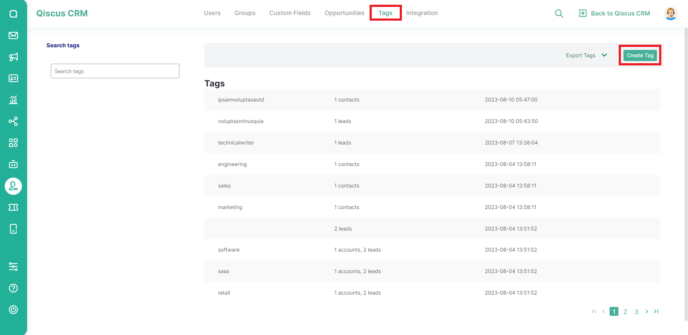Click the exit arrow icon beside Back to Qiscus CRM
Screen dimensions: 688x335
583,13
